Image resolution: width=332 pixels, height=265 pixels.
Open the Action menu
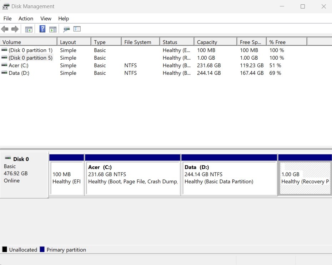26,19
